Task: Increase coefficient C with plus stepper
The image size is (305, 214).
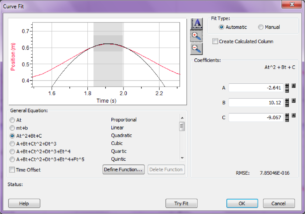Action: 287,115
